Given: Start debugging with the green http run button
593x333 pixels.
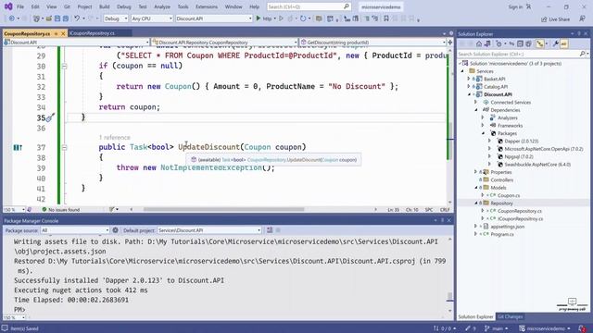Looking at the screenshot, I should click(x=263, y=18).
